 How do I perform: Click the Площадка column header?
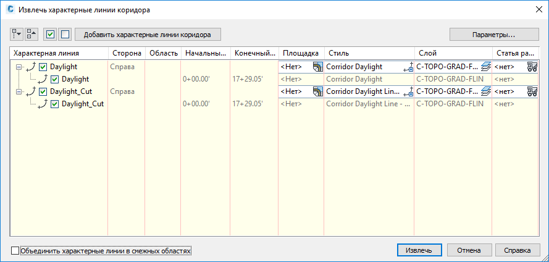(x=301, y=53)
